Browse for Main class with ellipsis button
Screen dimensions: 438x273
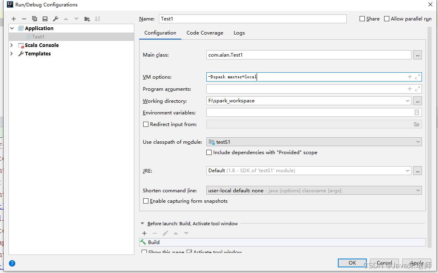417,55
